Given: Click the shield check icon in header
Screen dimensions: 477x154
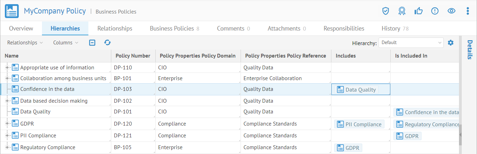Looking at the screenshot, I should tap(385, 11).
